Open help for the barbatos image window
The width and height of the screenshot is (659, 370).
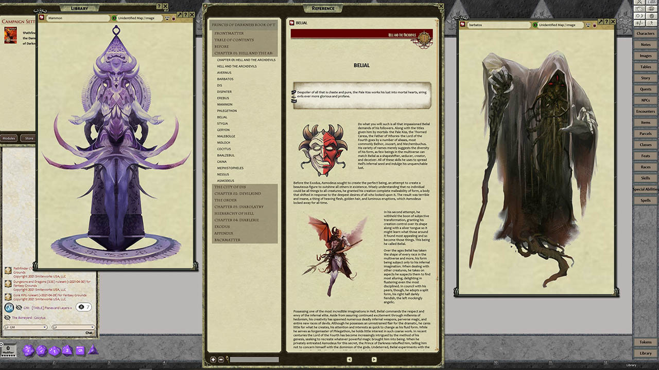(x=607, y=21)
